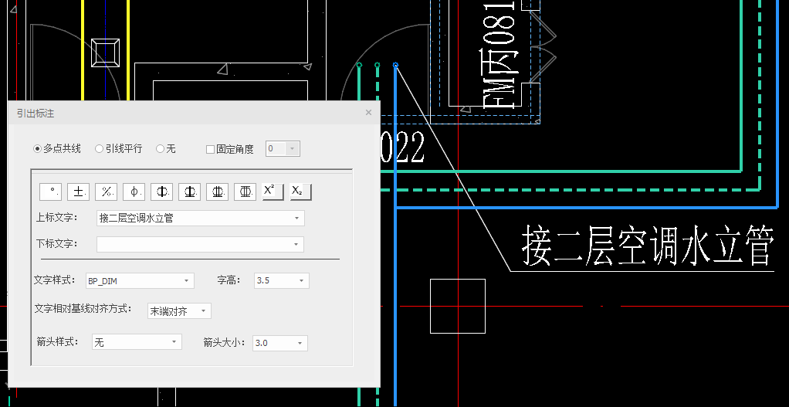Open the 箭头大小 3.0 dropdown
789x407 pixels.
tap(300, 343)
